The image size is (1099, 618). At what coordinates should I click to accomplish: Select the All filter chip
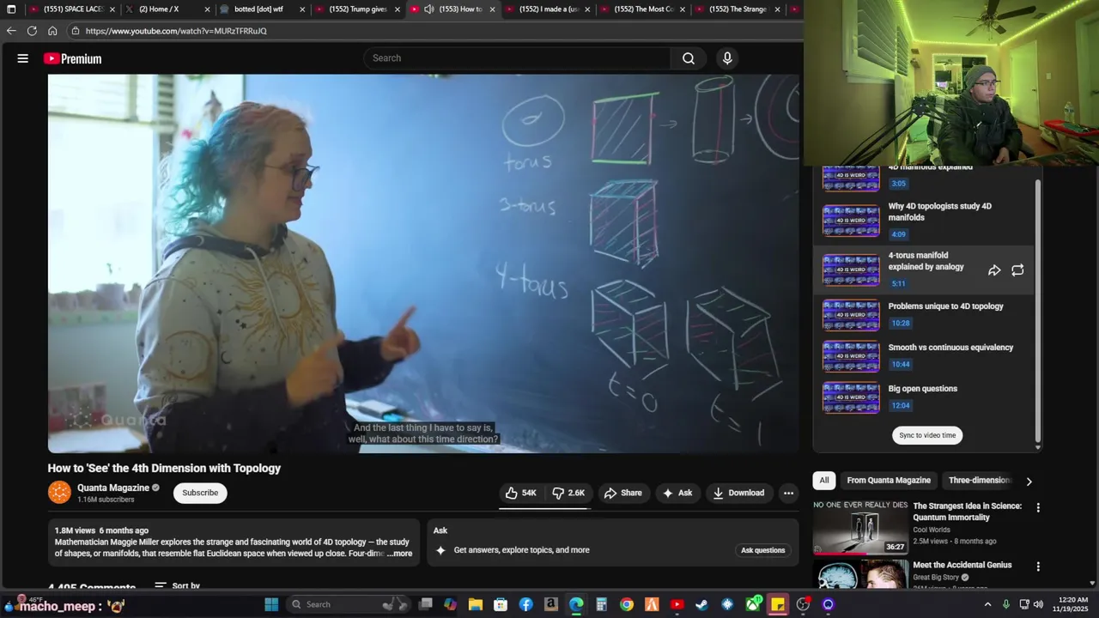(824, 481)
